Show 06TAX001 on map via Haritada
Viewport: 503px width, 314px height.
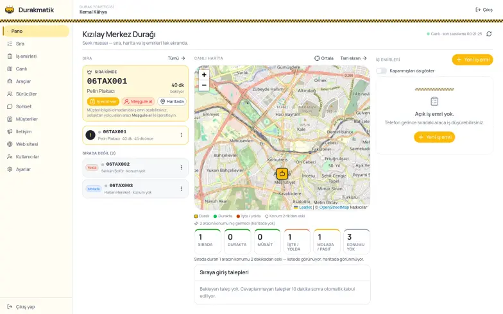click(172, 101)
